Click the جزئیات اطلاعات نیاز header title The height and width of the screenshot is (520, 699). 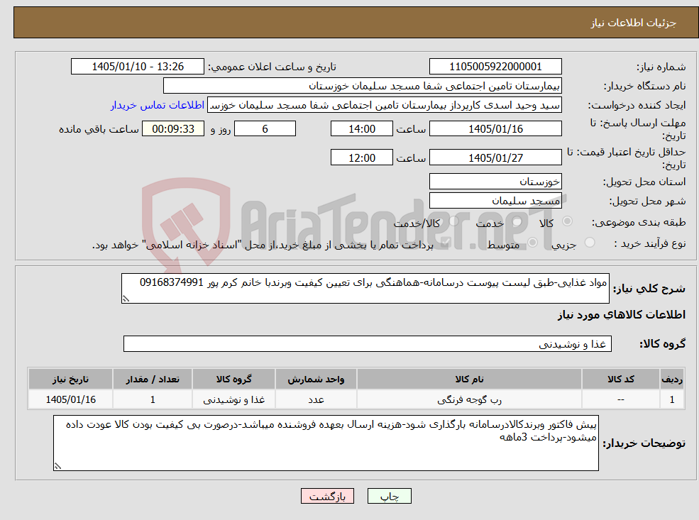(633, 23)
